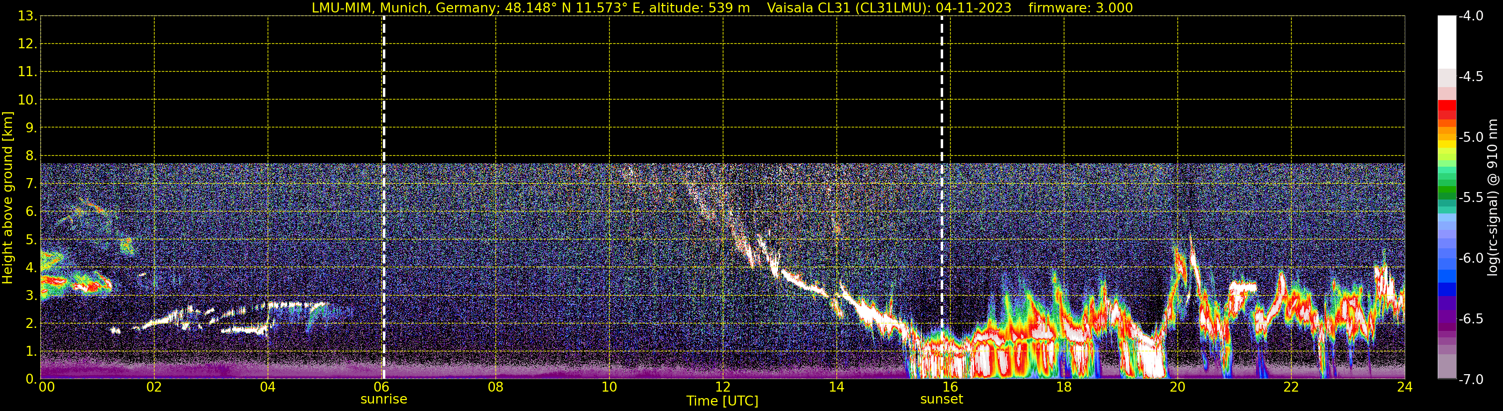This screenshot has height=411, width=1503.
Task: Click the time axis tick label 12
Action: click(723, 387)
